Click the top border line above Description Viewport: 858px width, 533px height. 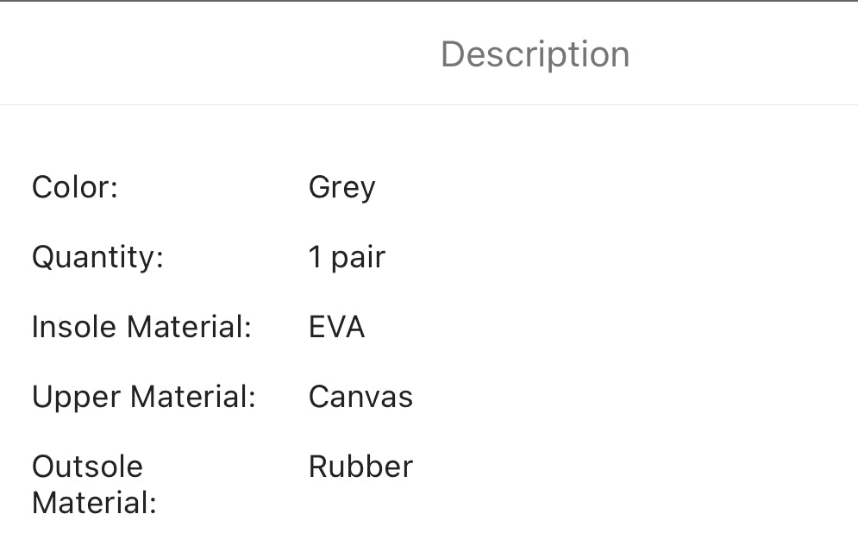[x=429, y=1]
